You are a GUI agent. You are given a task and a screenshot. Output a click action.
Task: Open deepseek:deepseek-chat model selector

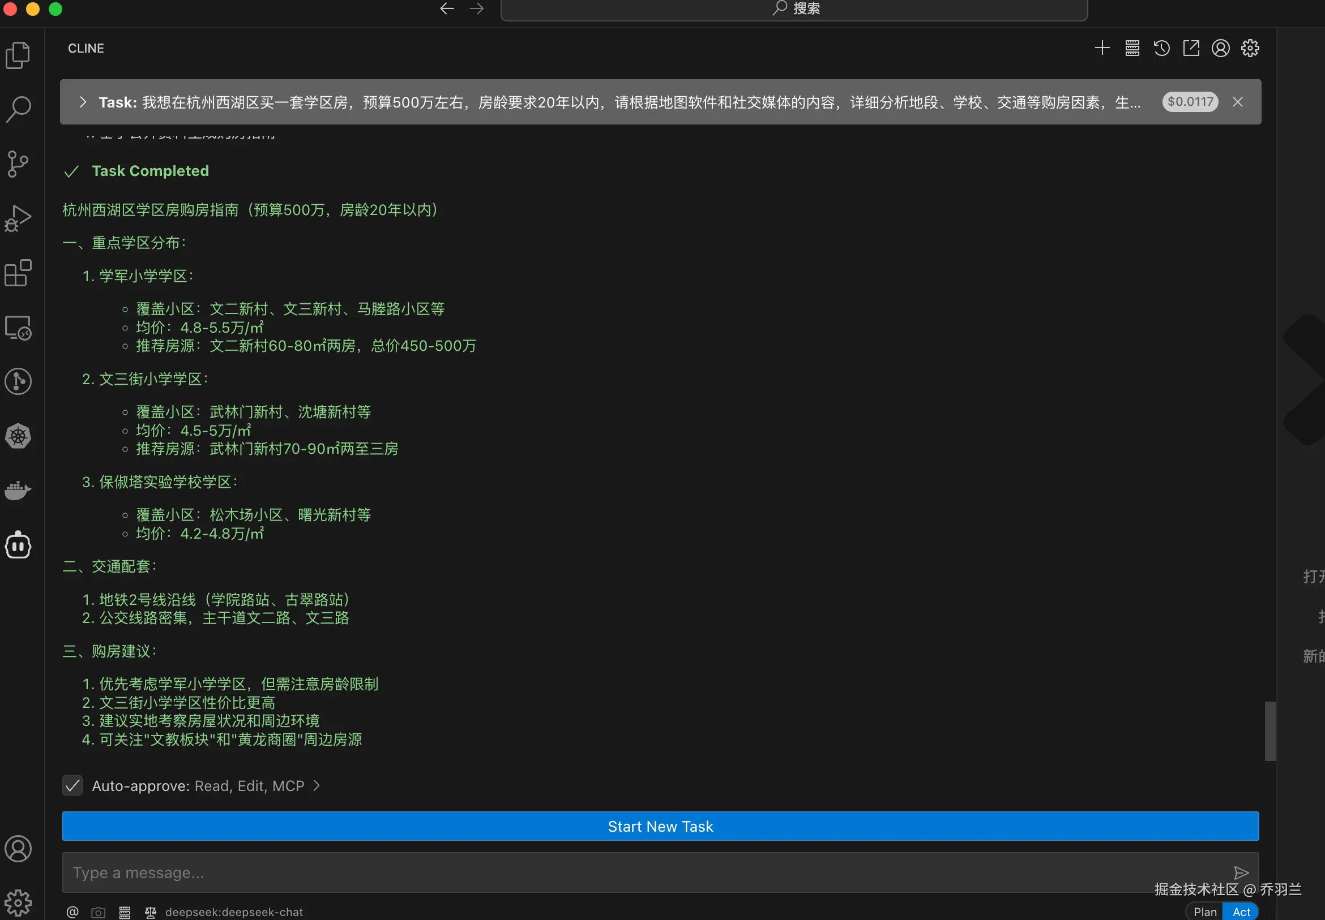pos(234,912)
